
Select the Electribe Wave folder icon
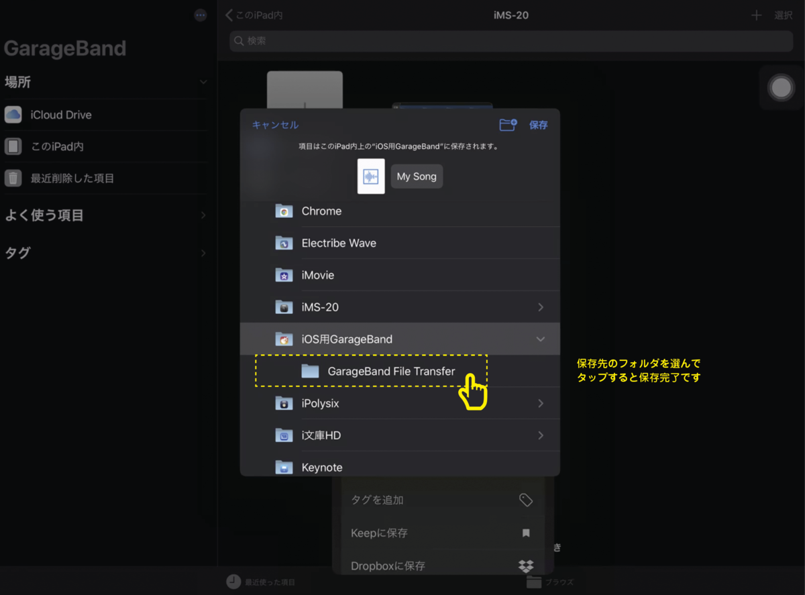coord(284,244)
